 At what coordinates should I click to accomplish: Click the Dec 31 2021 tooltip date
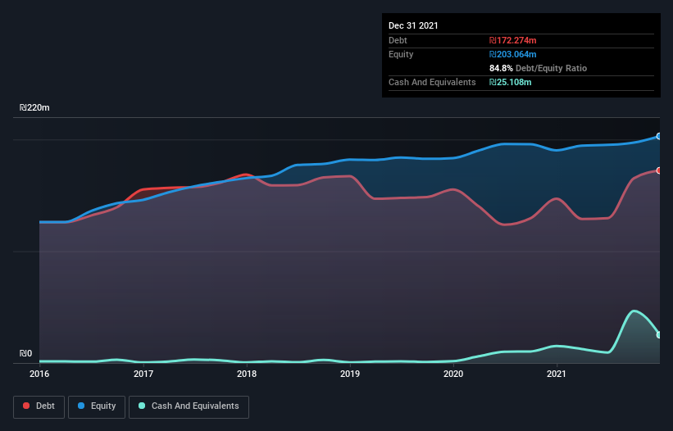pos(413,25)
